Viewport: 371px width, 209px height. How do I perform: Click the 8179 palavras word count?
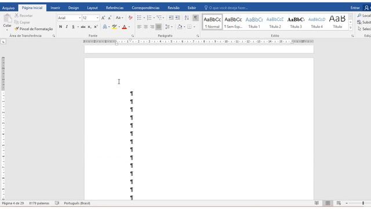pyautogui.click(x=39, y=203)
